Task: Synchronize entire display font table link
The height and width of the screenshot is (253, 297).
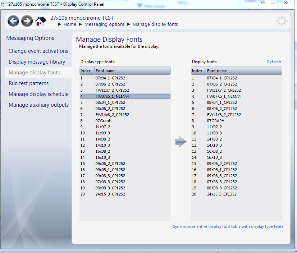Action: tap(228, 226)
